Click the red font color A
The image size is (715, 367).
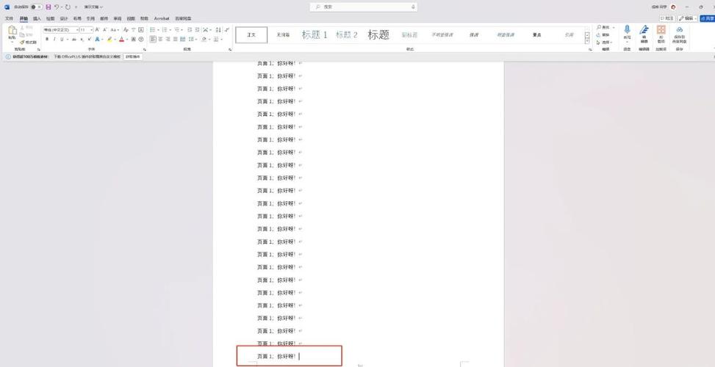point(122,40)
